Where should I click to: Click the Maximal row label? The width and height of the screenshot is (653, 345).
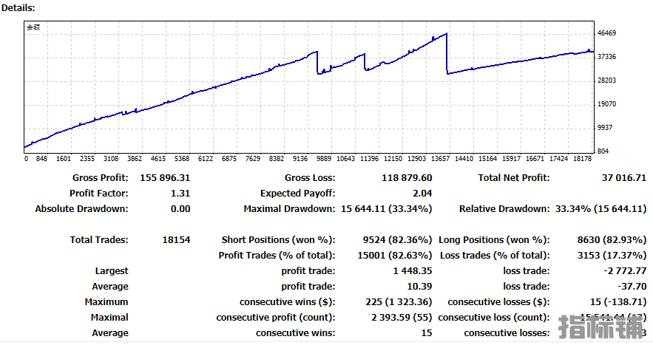click(x=109, y=317)
